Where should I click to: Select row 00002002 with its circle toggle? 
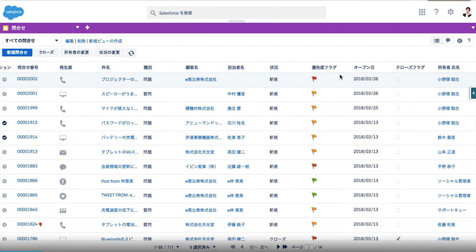(4, 80)
